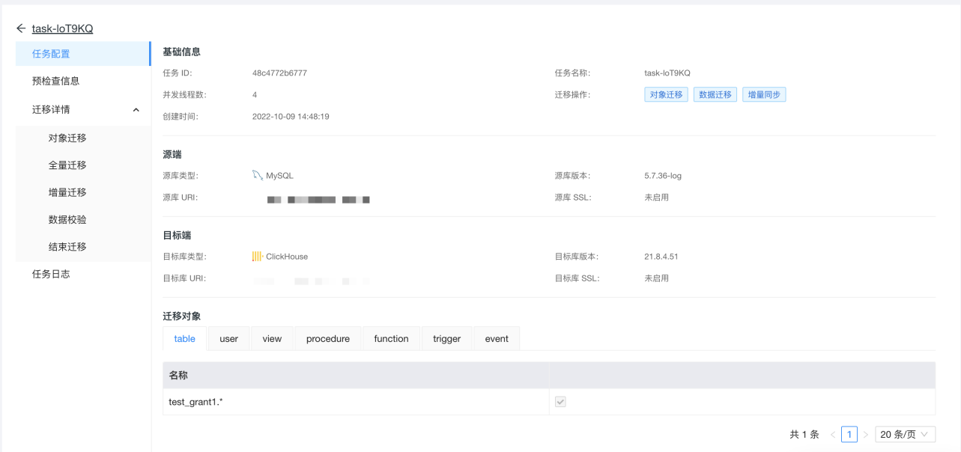
Task: Select the trigger tab
Action: click(446, 338)
